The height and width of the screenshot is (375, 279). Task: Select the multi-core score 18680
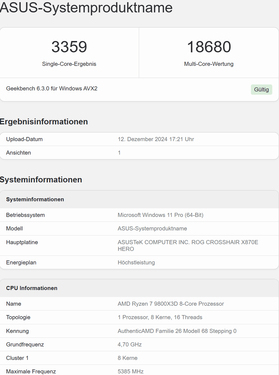click(209, 47)
